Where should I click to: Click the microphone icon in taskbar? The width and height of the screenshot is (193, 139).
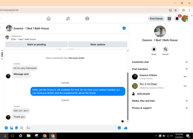coord(5,136)
